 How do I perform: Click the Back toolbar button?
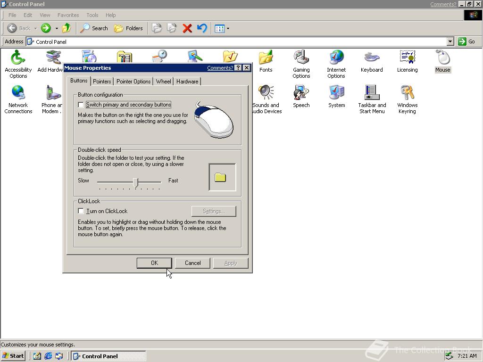(x=18, y=28)
